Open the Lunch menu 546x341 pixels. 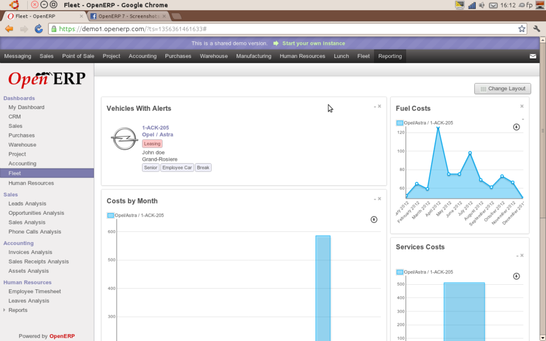click(x=341, y=56)
